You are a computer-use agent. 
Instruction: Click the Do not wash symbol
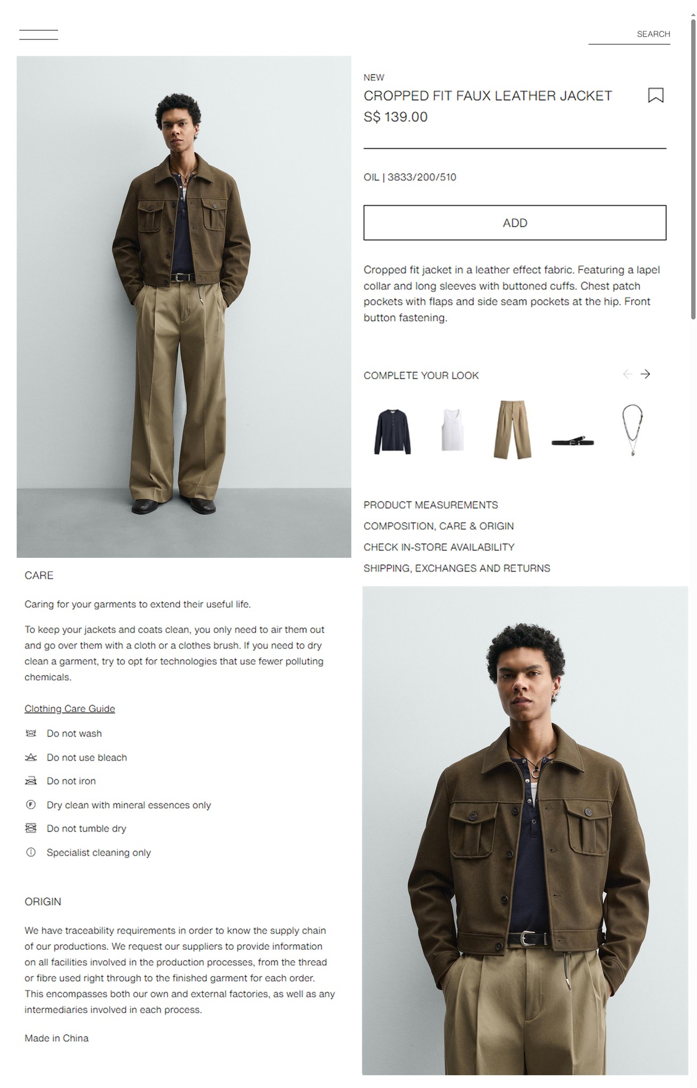(31, 733)
